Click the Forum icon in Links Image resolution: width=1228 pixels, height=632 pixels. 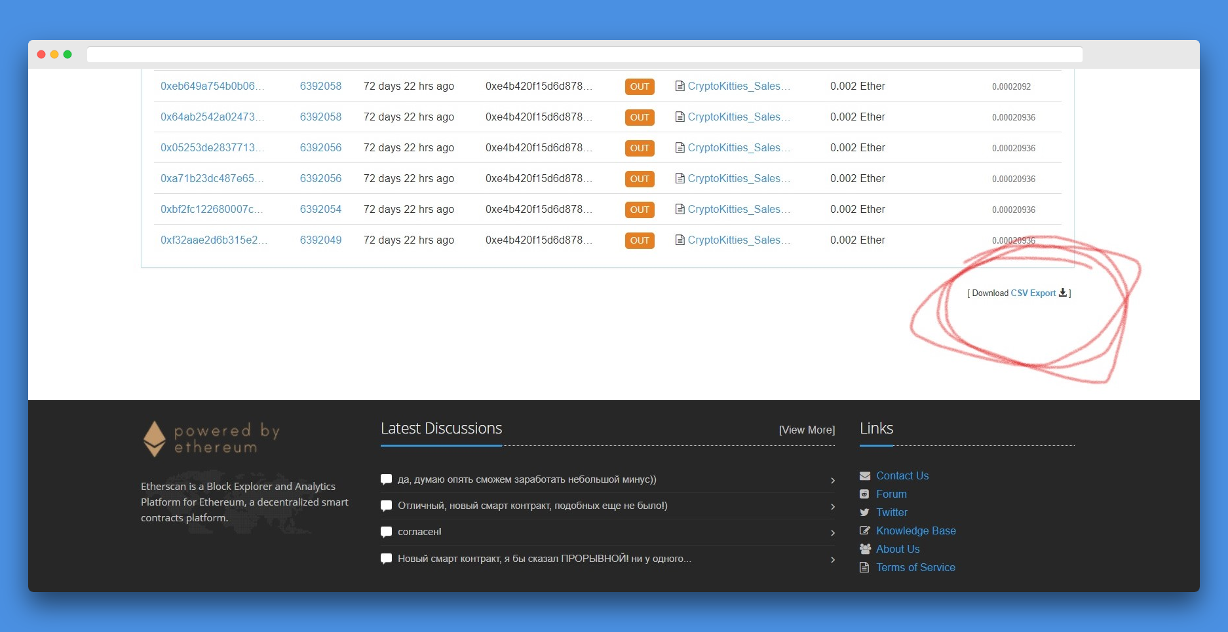pyautogui.click(x=864, y=494)
